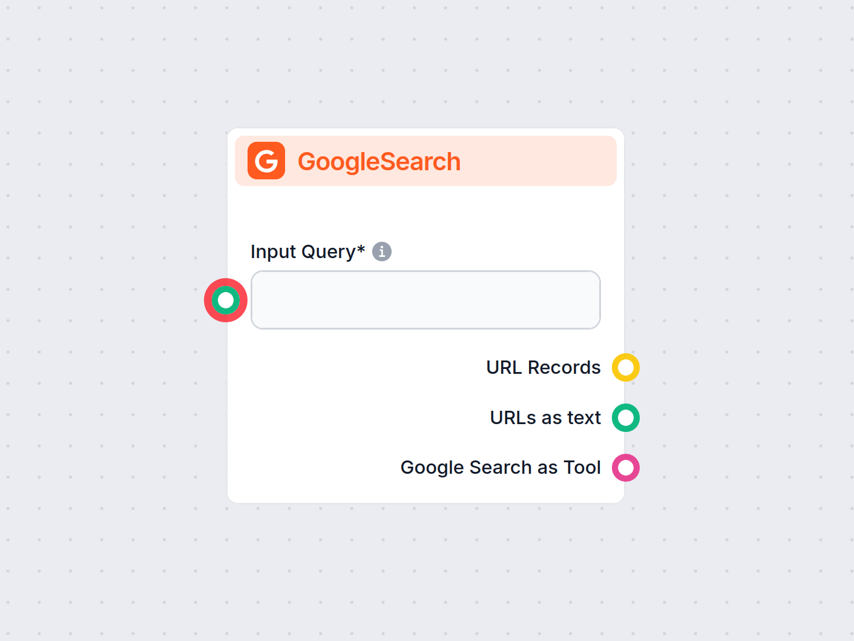Focus the Input Query text field

[425, 300]
